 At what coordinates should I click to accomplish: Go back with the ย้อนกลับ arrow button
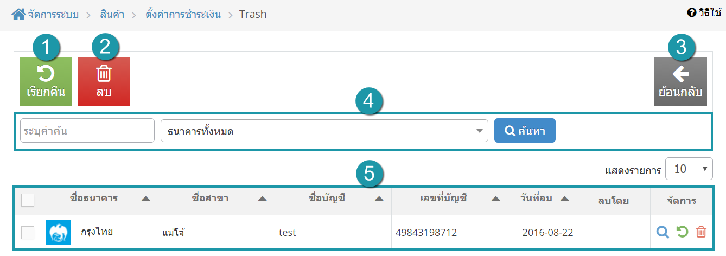coord(680,81)
